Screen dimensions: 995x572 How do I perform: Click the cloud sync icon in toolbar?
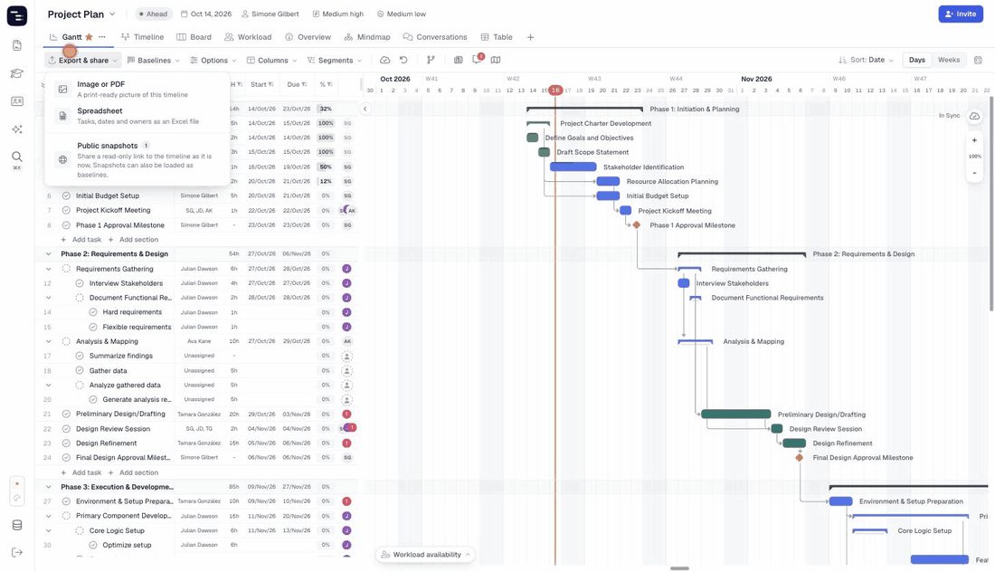[384, 61]
